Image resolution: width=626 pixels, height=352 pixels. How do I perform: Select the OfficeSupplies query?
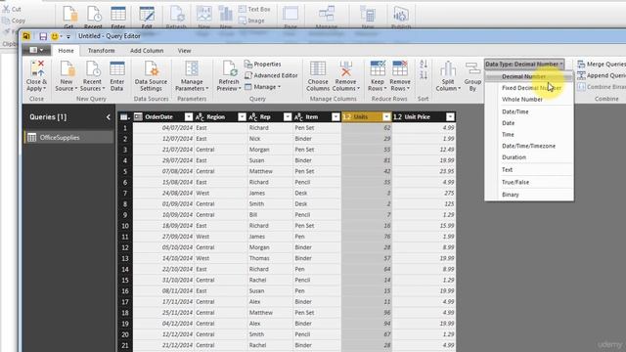click(x=68, y=137)
